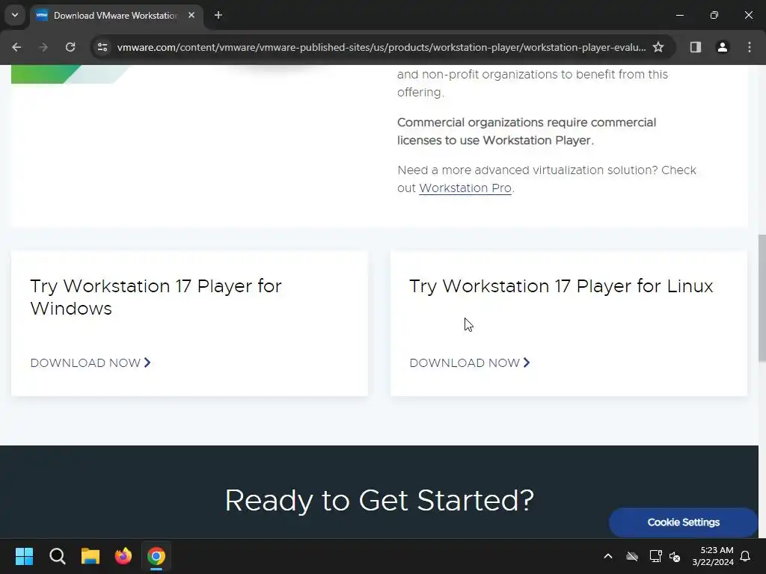Reload the VMware download page
Image resolution: width=766 pixels, height=574 pixels.
pos(70,47)
